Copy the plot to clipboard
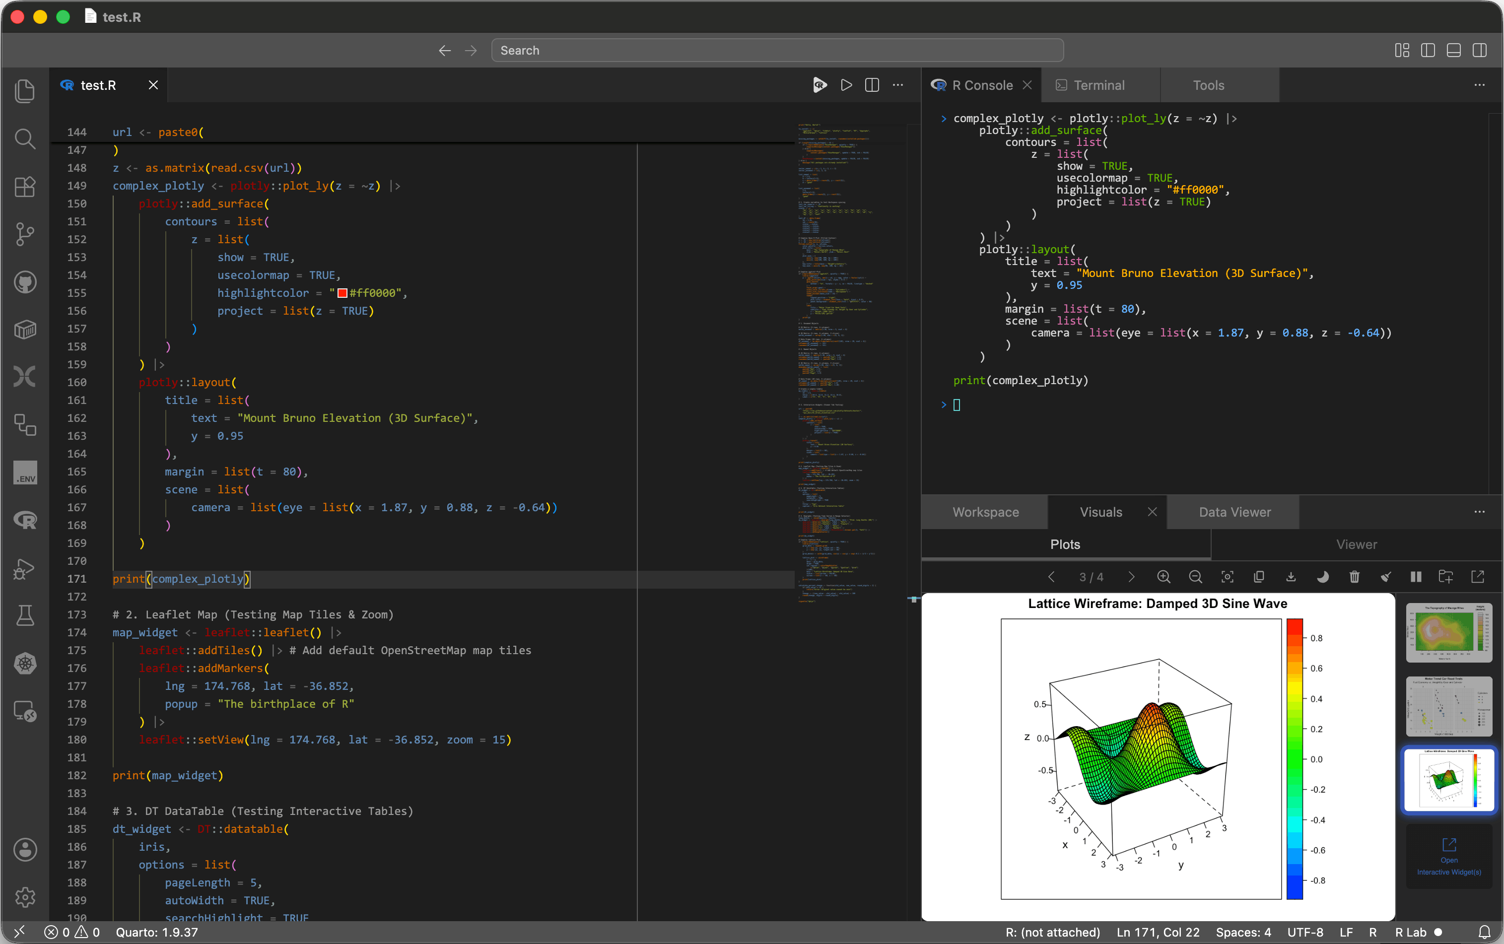Screen dimensions: 1504x944 pos(1259,577)
